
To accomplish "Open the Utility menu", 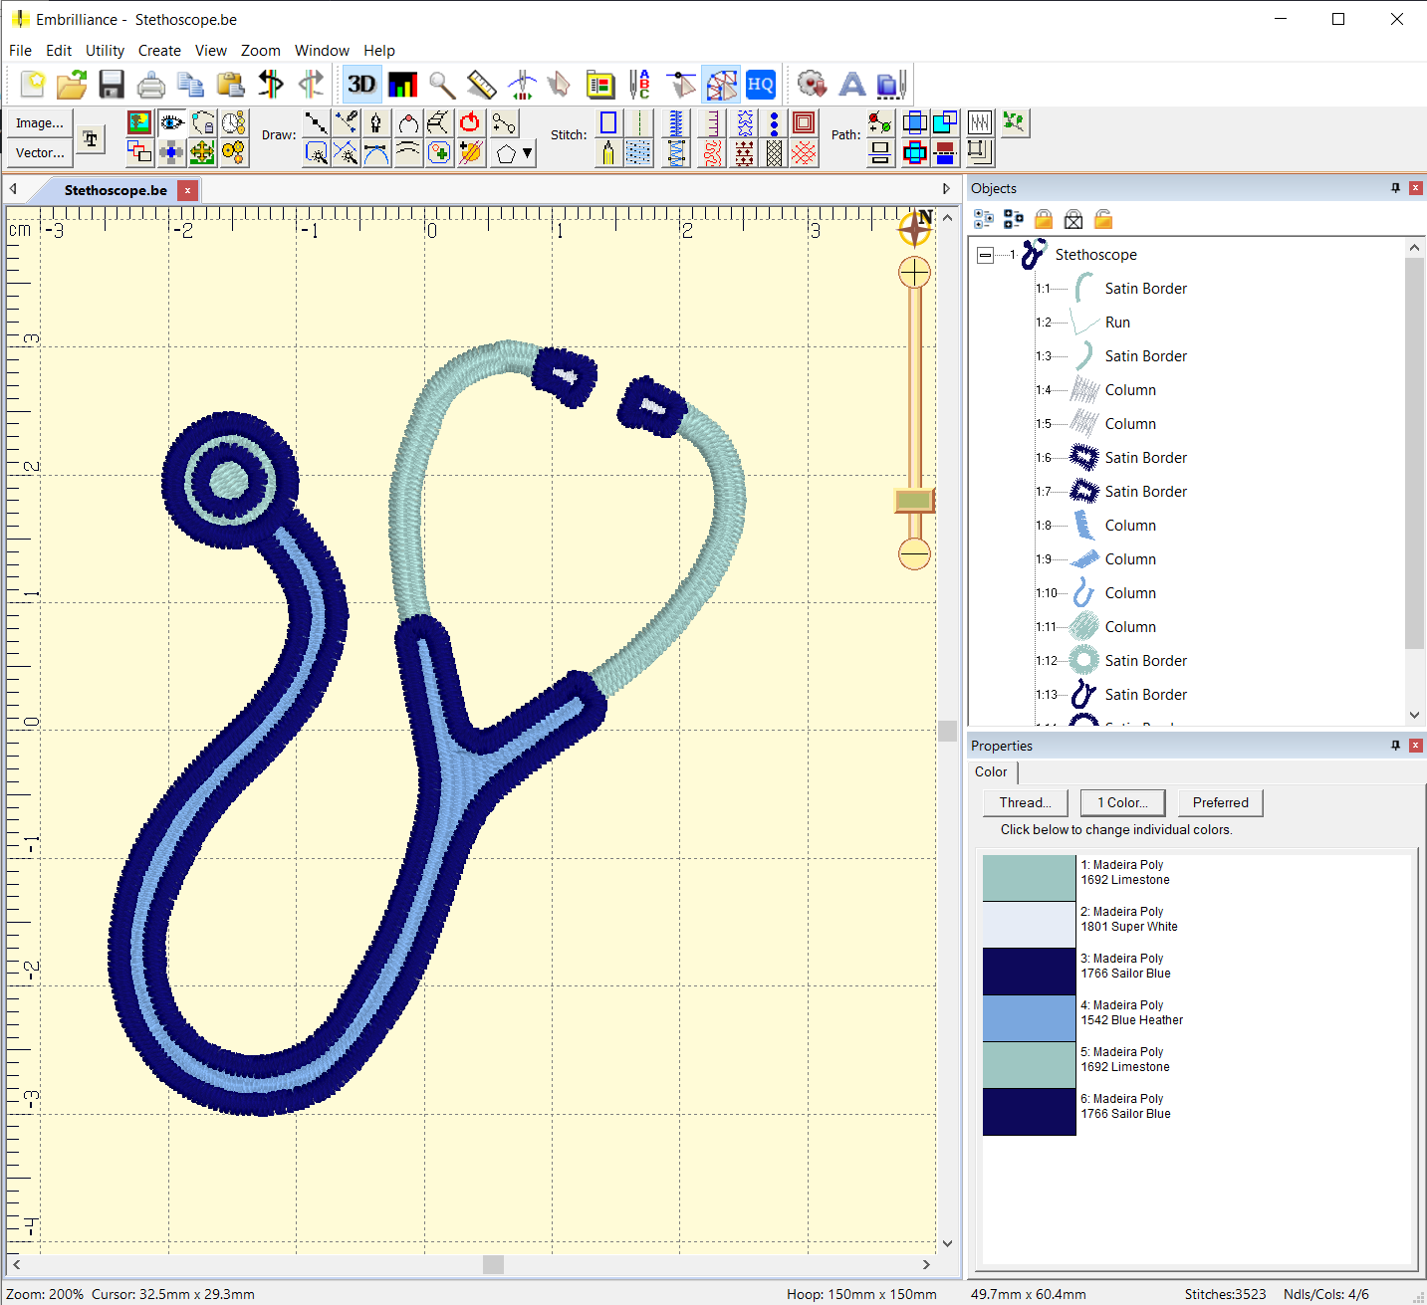I will pyautogui.click(x=105, y=51).
